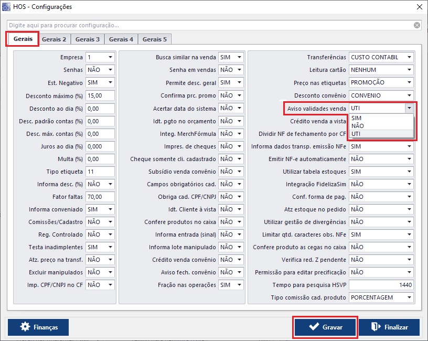Open the Gerais 3 tab

tap(87, 39)
